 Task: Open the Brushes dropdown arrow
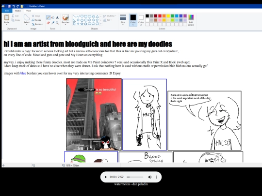click(65, 25)
